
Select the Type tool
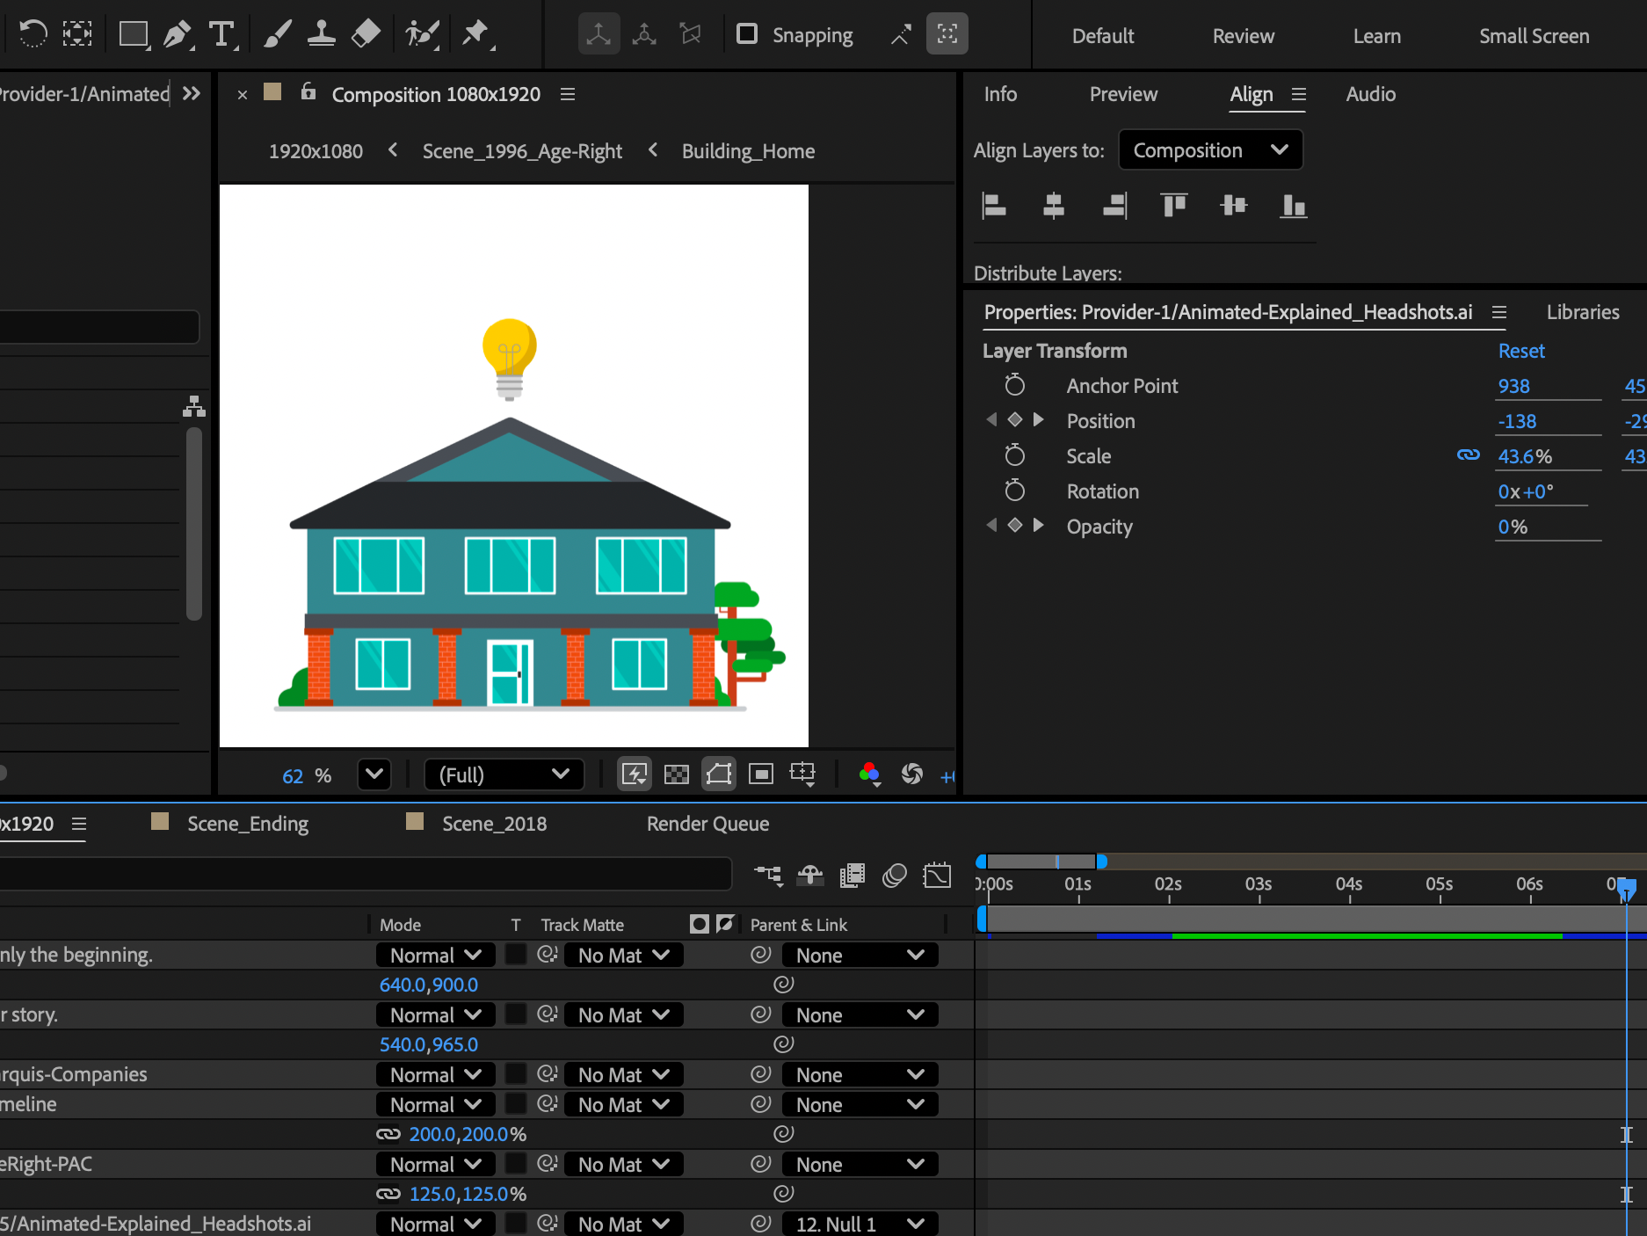(222, 34)
